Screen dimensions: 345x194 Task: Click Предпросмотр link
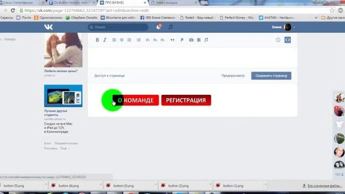pos(233,75)
